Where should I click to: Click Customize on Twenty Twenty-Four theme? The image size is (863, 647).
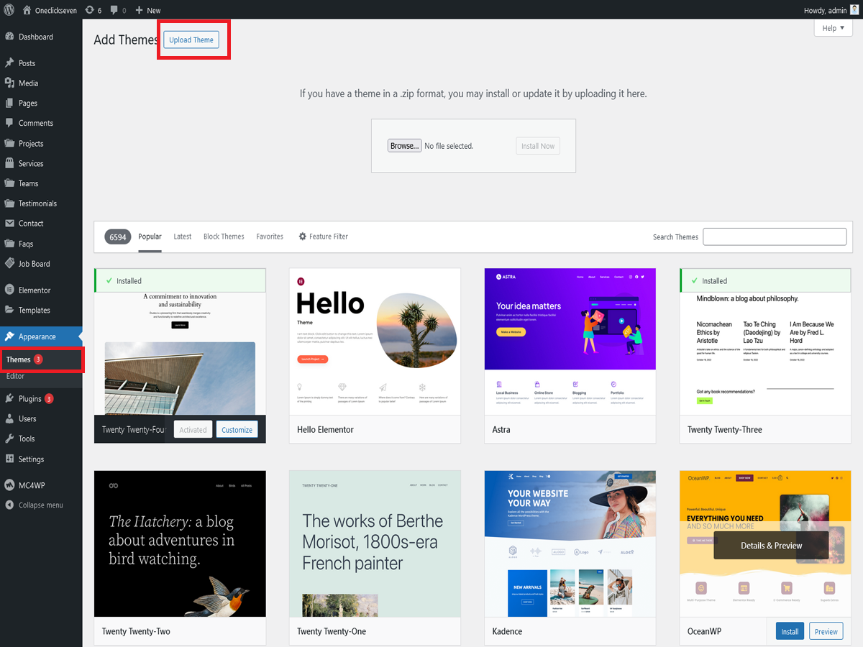(237, 430)
